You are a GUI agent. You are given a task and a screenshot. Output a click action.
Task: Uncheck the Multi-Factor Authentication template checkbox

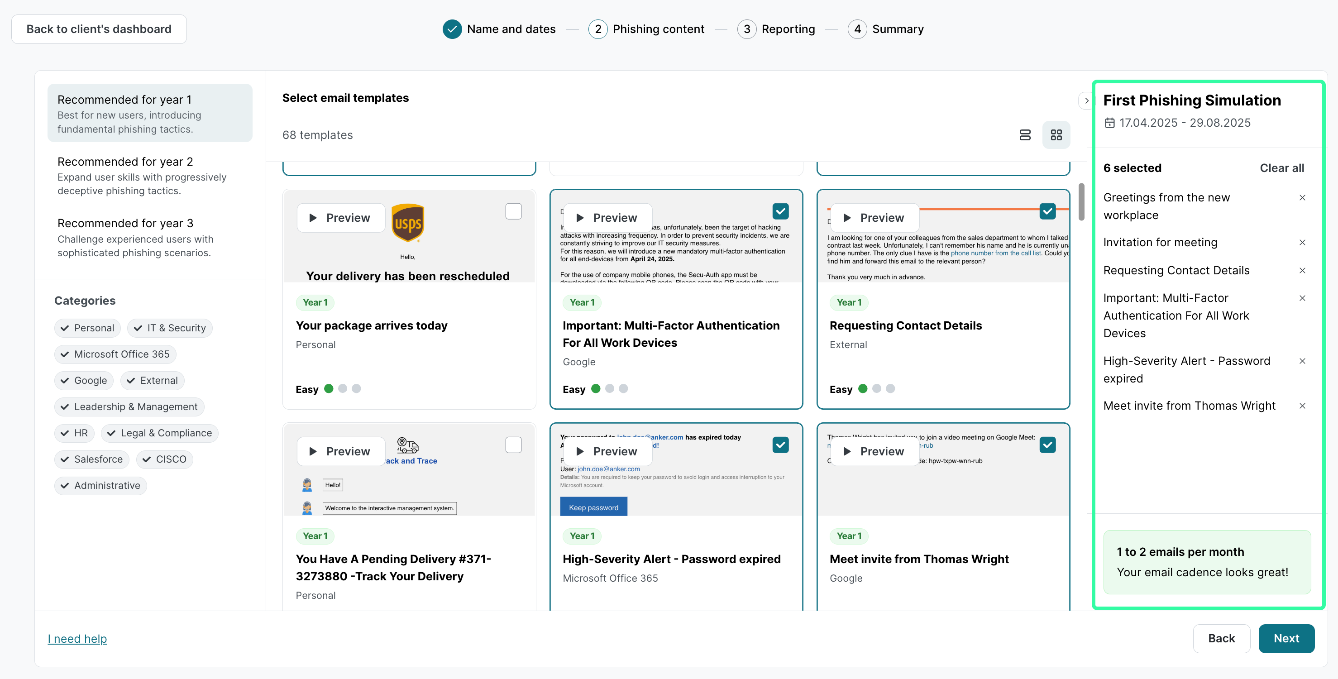780,211
